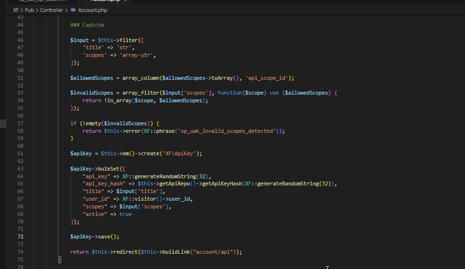Viewport: 465px width, 269px height.
Task: Click toArray() method on line 51
Action: pyautogui.click(x=225, y=78)
